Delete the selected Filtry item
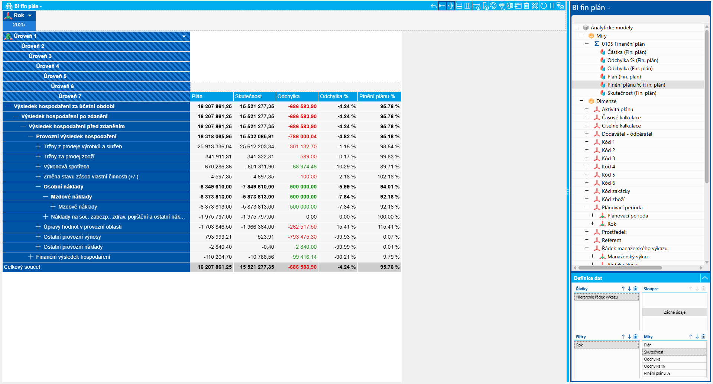 coord(636,337)
